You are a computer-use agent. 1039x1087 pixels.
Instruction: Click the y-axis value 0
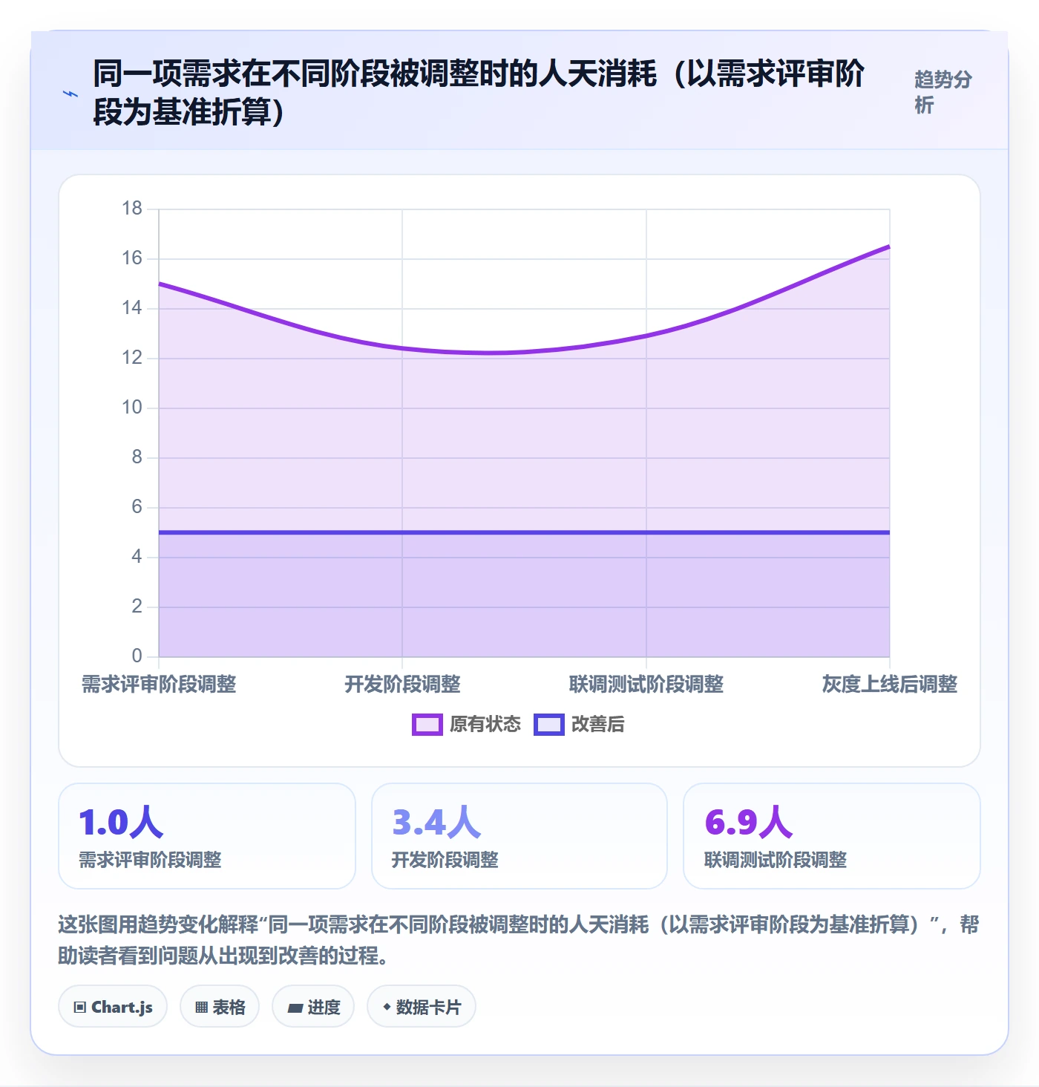click(x=137, y=656)
